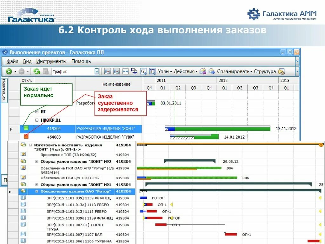Image resolution: width=325 pixels, height=244 pixels.
Task: Click icon of ЗПР[С015-1101.007.01] 110701 ТРУБА
Action: pos(23,225)
